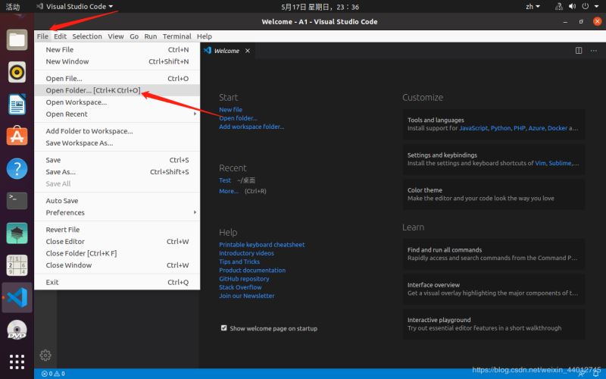
Task: Open the Sudoku game icon in dock
Action: point(17,265)
